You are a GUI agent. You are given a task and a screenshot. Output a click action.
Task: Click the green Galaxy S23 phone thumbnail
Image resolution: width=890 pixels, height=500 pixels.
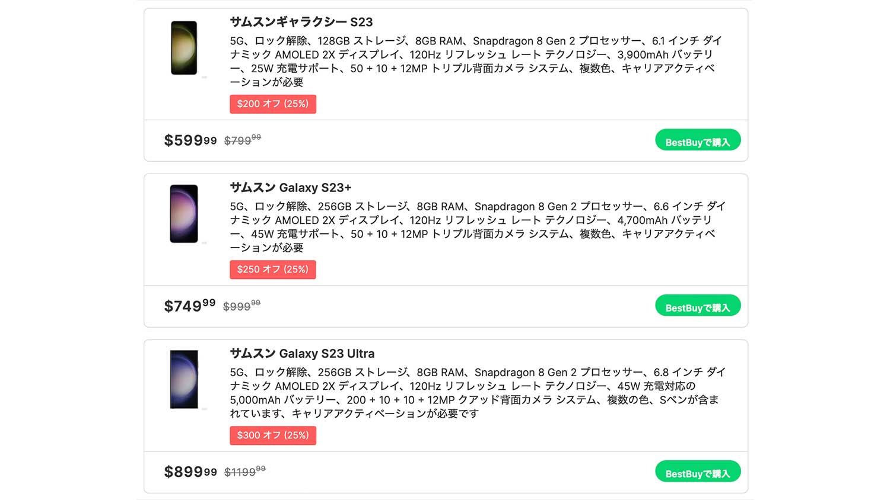[184, 48]
